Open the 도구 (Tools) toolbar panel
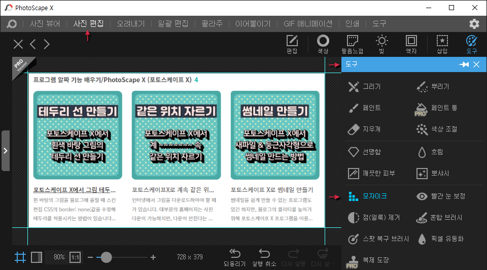 (x=471, y=45)
